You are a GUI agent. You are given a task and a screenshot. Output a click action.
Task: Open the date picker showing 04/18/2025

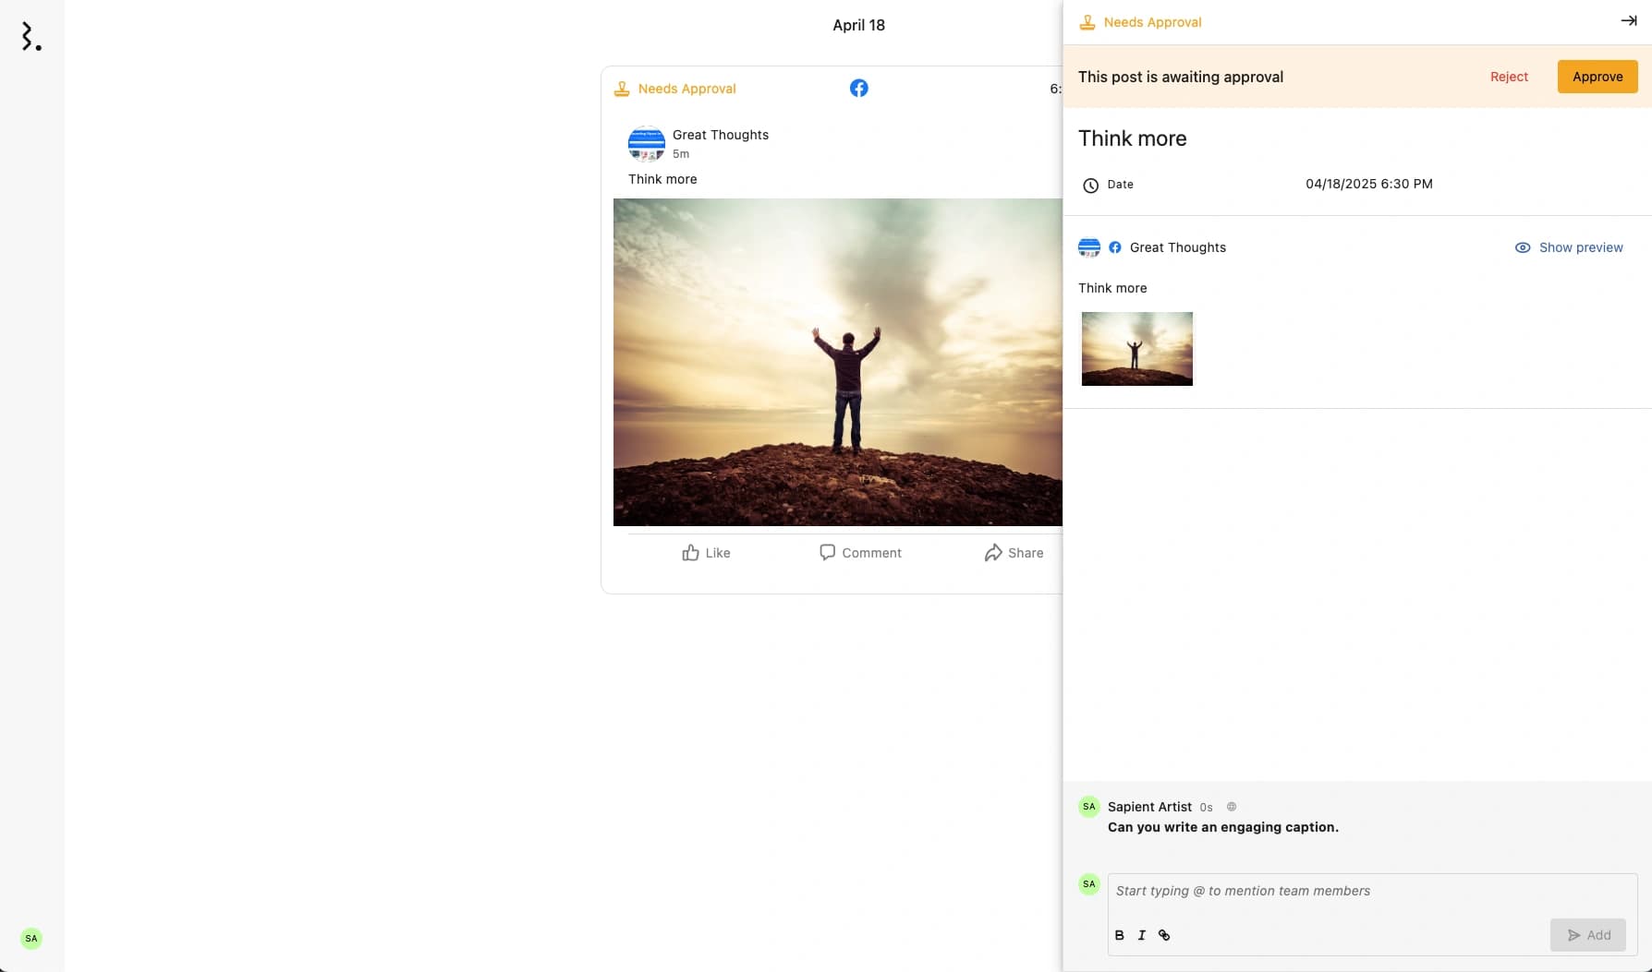pos(1368,184)
